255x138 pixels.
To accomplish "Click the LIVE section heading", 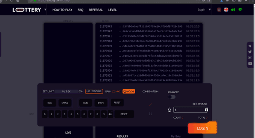I will click(x=68, y=133).
